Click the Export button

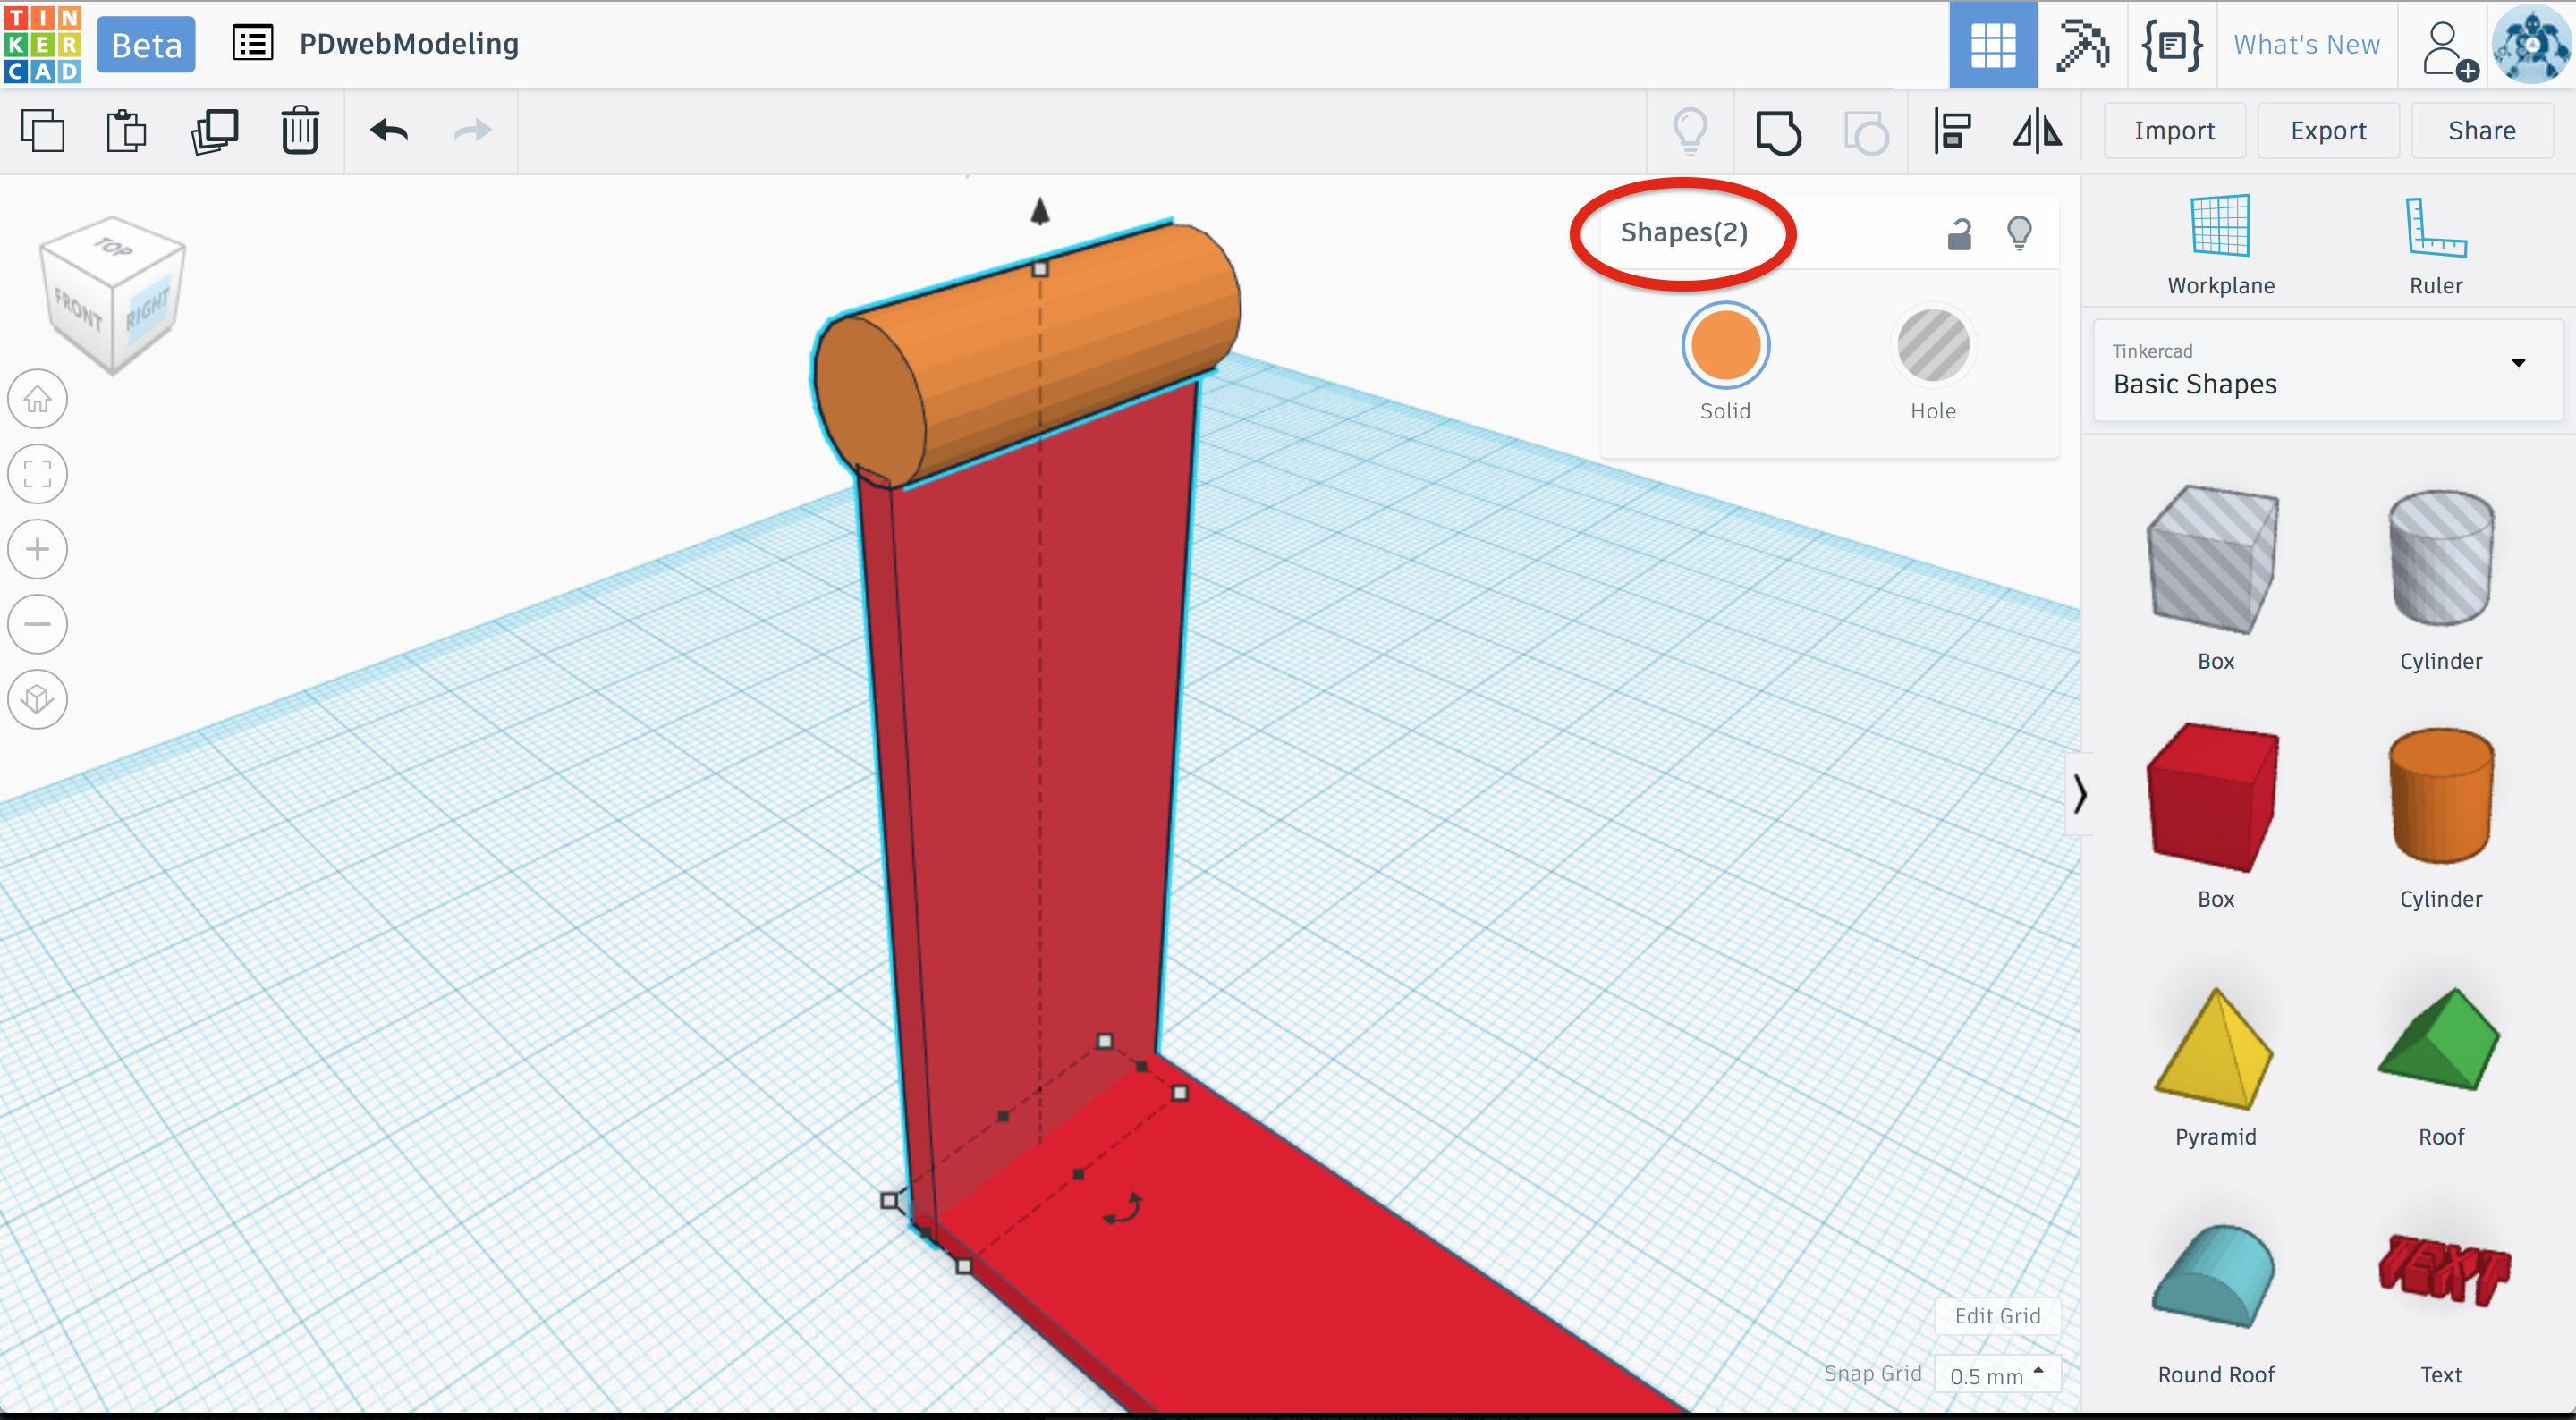point(2328,131)
